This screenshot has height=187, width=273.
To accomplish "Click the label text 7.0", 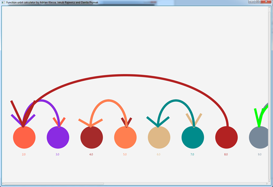I will point(192,154).
